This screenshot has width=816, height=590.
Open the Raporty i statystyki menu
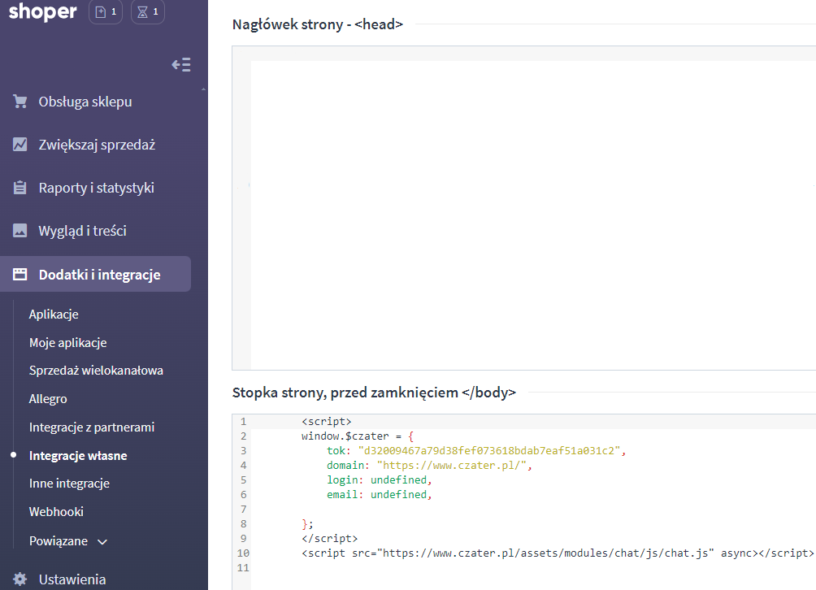pyautogui.click(x=96, y=187)
